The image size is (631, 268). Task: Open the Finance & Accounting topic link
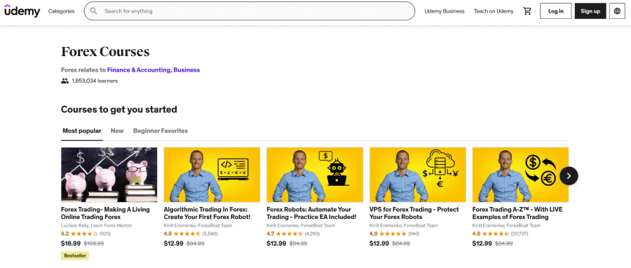(139, 70)
